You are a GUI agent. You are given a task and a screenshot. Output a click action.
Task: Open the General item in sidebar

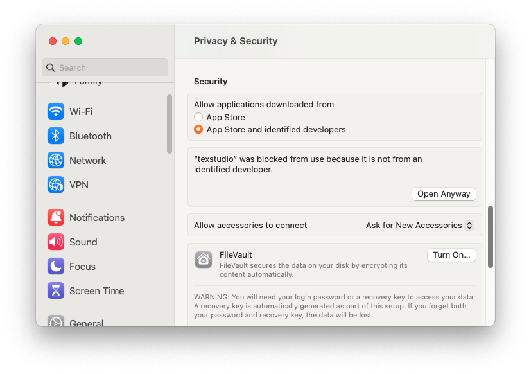coord(86,323)
